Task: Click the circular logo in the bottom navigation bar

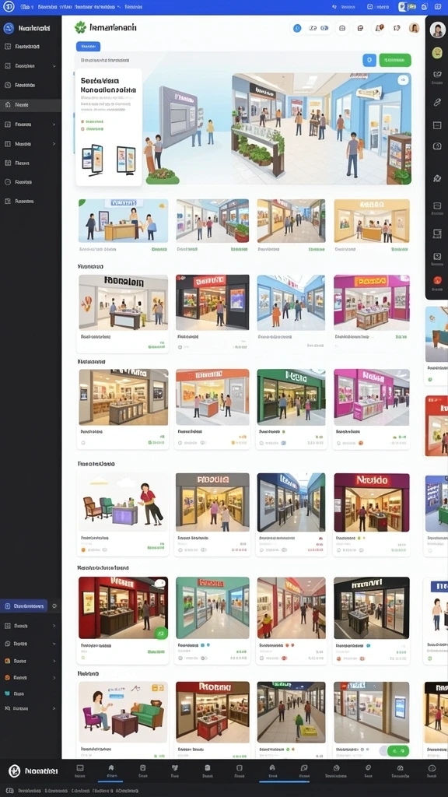Action: pos(14,771)
